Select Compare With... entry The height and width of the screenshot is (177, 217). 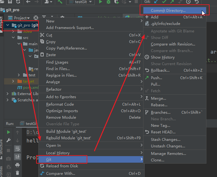[91, 173]
